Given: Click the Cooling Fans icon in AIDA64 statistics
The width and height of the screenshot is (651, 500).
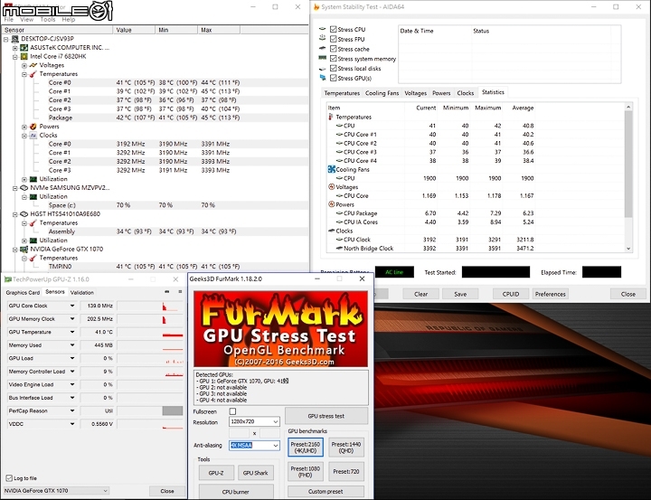Looking at the screenshot, I should click(331, 169).
